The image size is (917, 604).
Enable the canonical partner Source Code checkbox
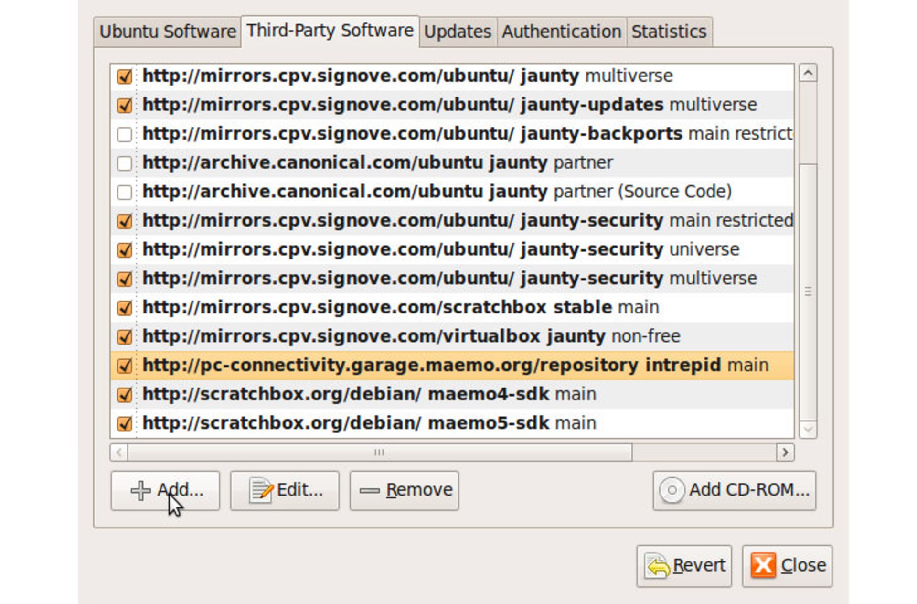[x=125, y=192]
